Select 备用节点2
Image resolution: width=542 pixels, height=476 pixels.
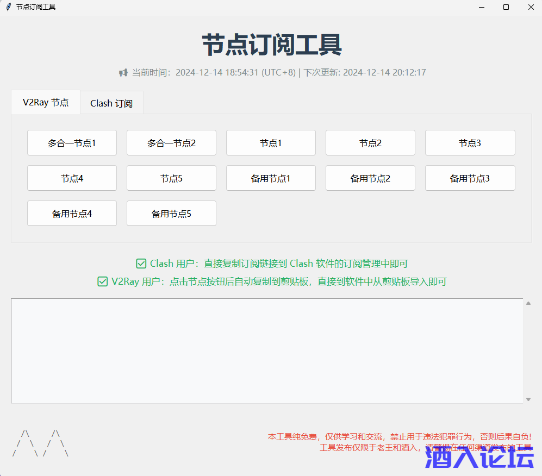tap(370, 178)
